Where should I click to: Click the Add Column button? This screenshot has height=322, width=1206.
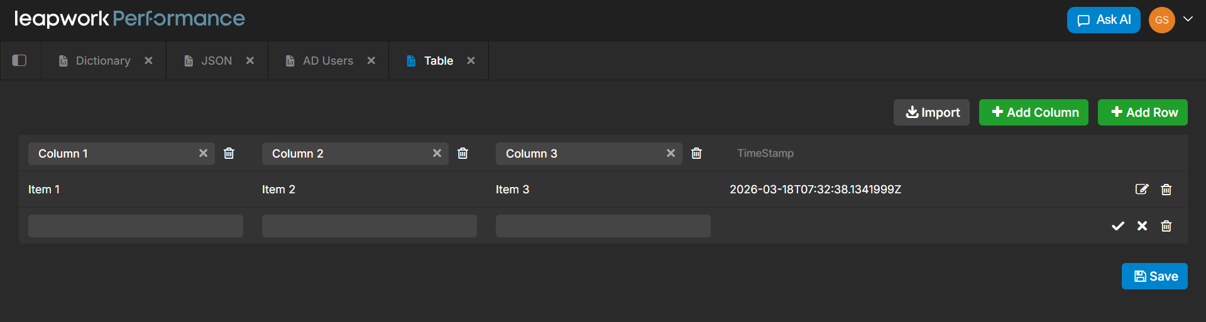tap(1033, 112)
